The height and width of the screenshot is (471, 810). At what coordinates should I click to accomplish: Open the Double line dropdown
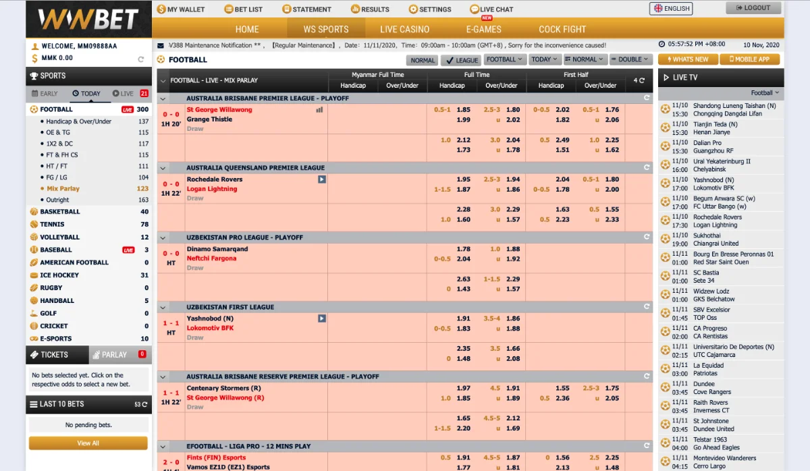click(630, 59)
